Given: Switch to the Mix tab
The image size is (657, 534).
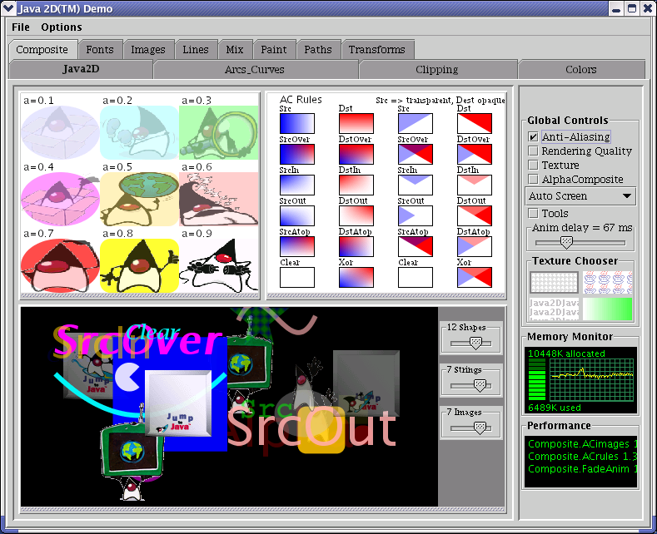Looking at the screenshot, I should click(235, 49).
